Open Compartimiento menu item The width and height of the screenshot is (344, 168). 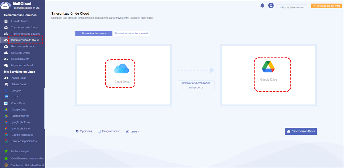(x=20, y=59)
